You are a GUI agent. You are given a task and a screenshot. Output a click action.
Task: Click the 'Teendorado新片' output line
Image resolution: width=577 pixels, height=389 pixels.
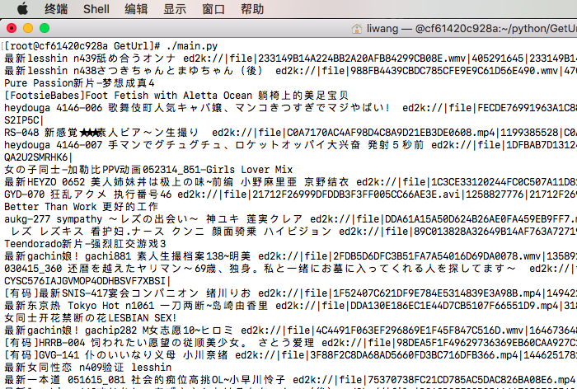(x=86, y=244)
